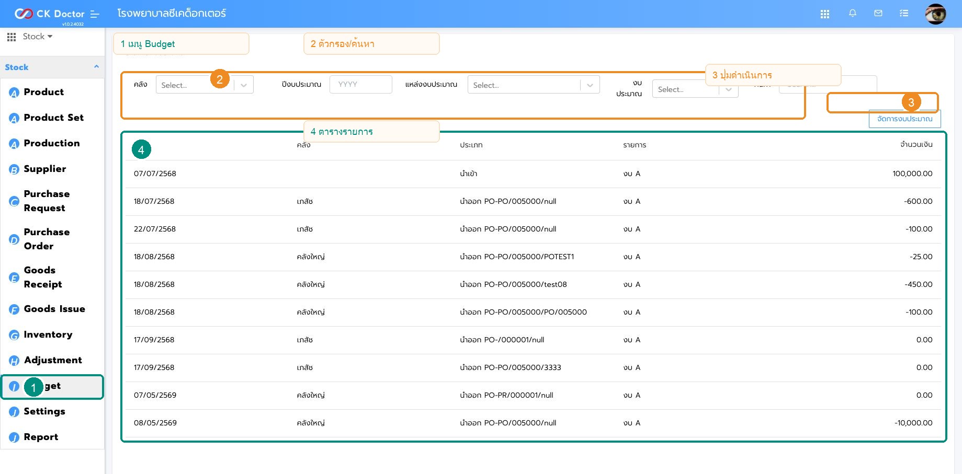Image resolution: width=962 pixels, height=474 pixels.
Task: Click the นำเข้า type cell
Action: coord(469,174)
